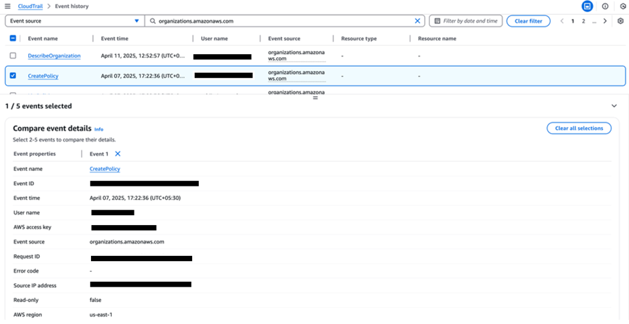Image resolution: width=629 pixels, height=324 pixels.
Task: Click the clock icon at top right
Action: [x=622, y=6]
